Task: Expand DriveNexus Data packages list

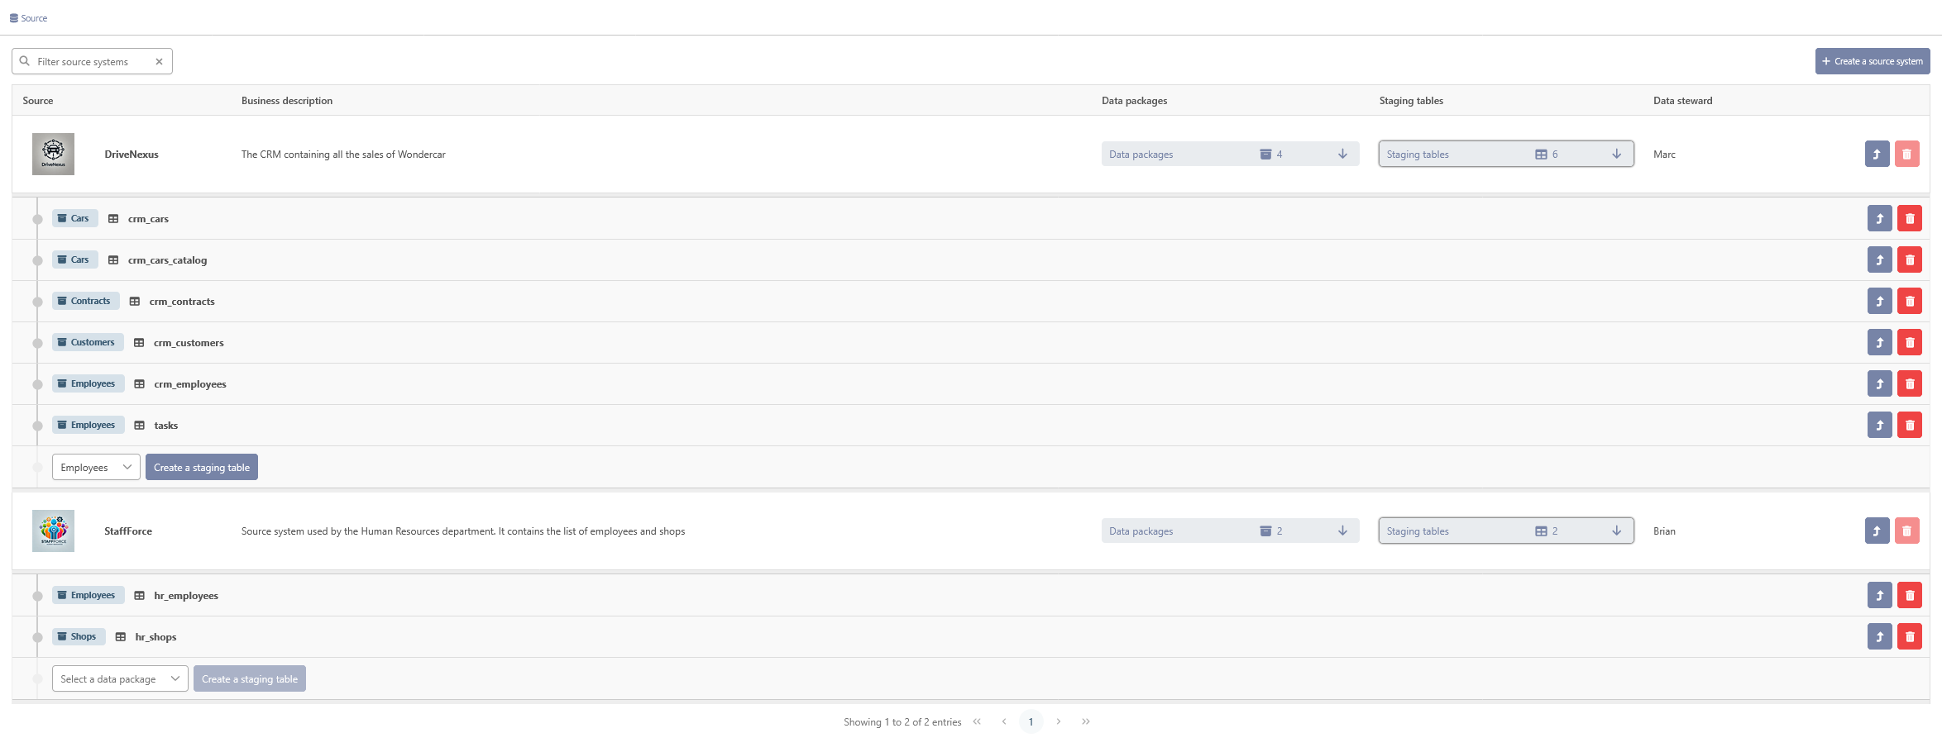Action: 1230,154
